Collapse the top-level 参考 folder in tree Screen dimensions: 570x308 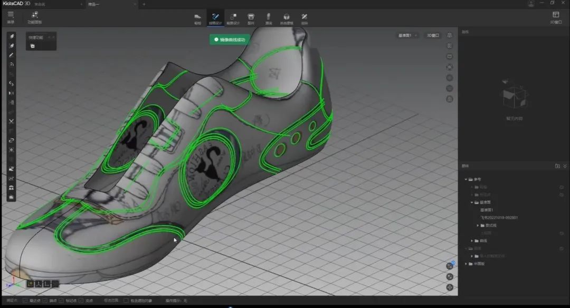[x=465, y=179]
